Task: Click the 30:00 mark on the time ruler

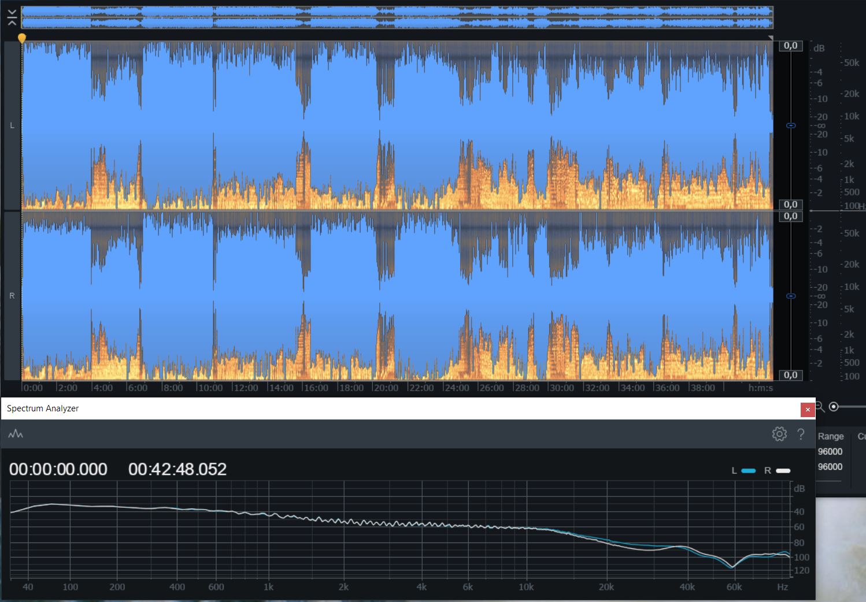Action: click(562, 388)
